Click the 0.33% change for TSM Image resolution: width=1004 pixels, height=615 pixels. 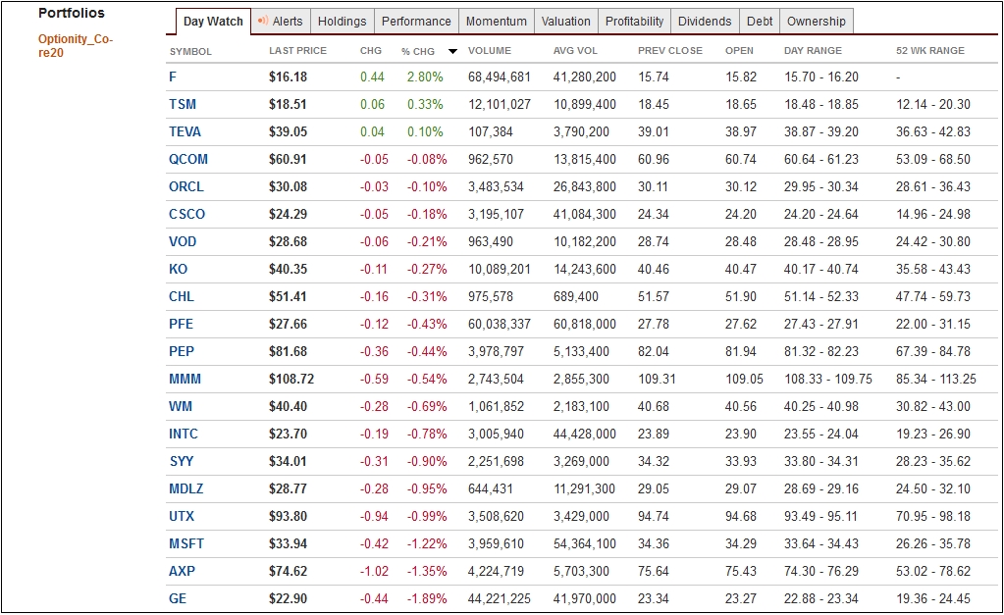tap(425, 104)
